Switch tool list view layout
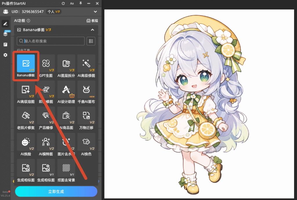The width and height of the screenshot is (297, 200). (x=91, y=41)
